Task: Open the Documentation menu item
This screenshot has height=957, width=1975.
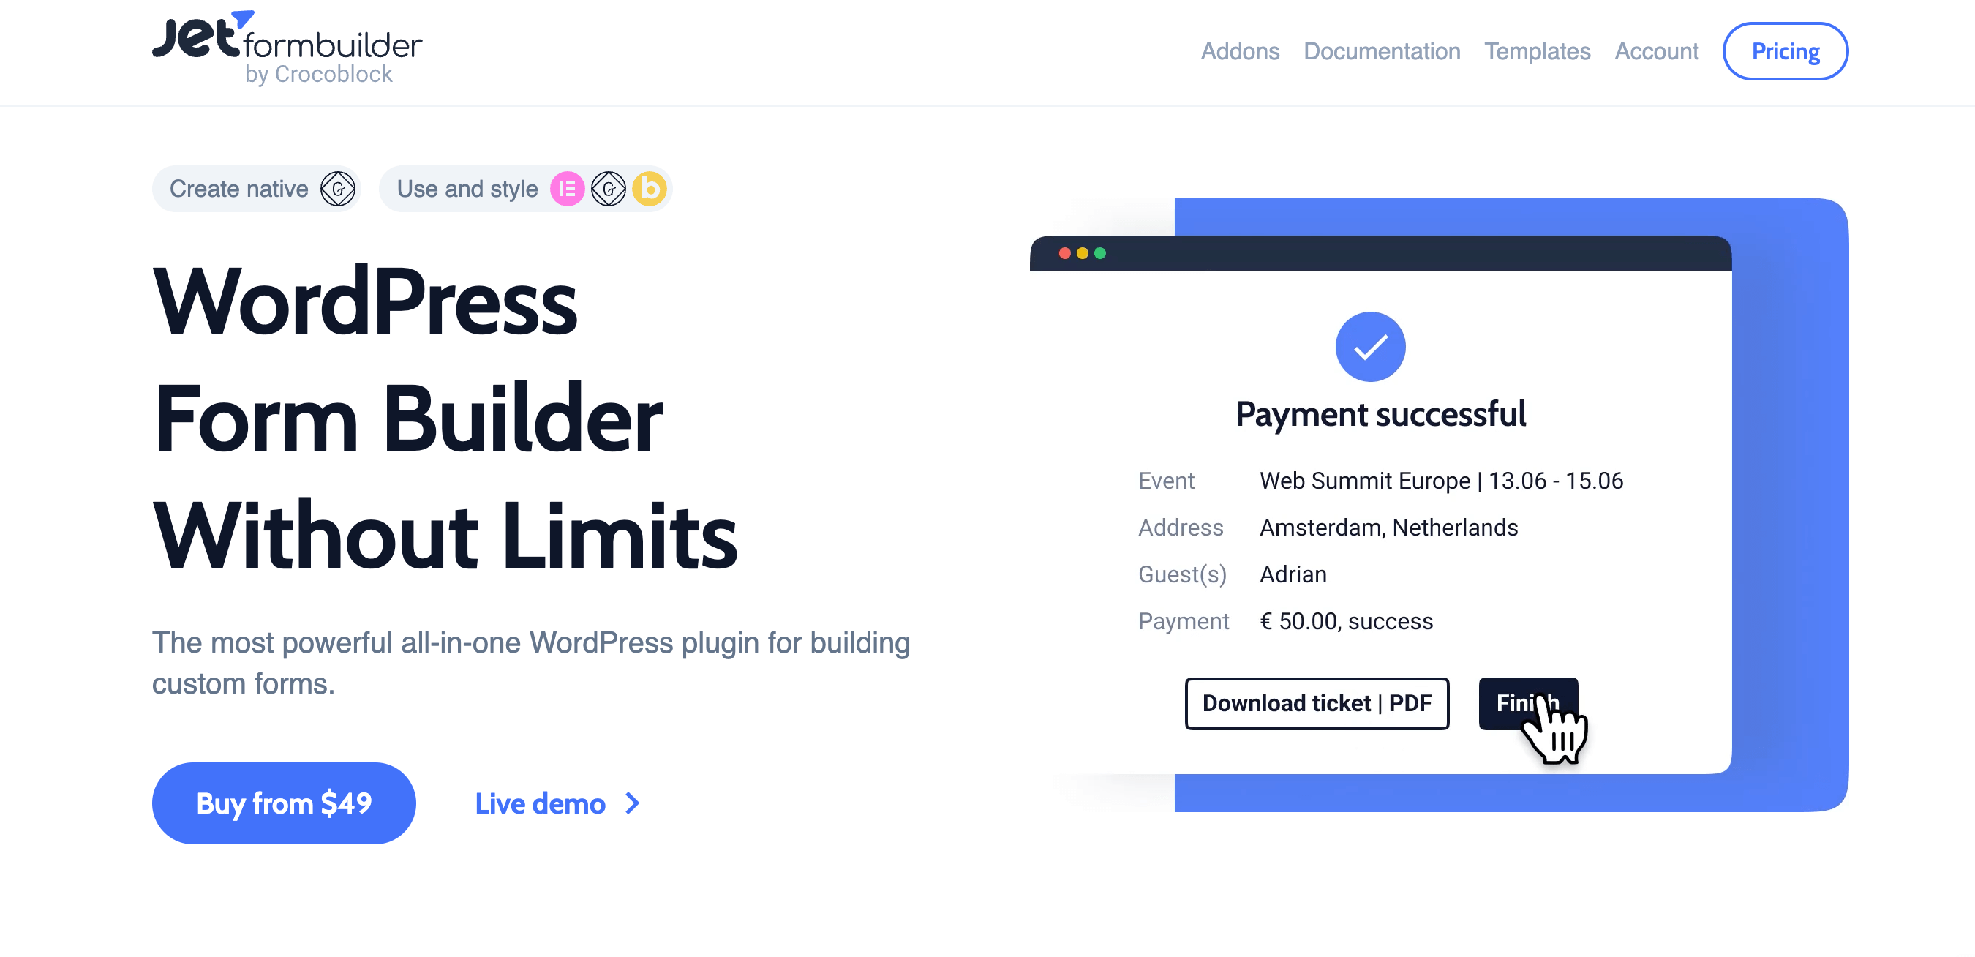Action: pos(1382,50)
